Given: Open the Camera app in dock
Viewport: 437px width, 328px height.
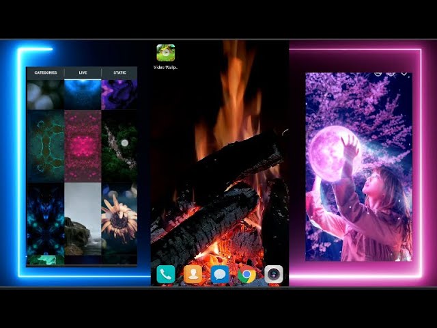Looking at the screenshot, I should (x=274, y=274).
